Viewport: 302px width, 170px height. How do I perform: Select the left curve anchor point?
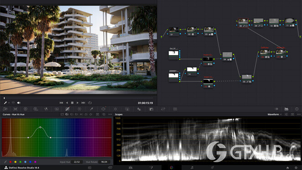pos(28,138)
